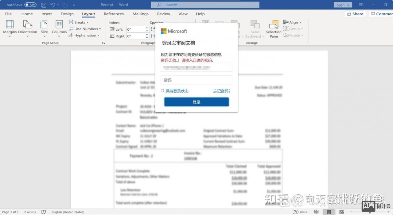Open the 忘记密码 link
Viewport: 393px width, 215px height.
point(222,91)
